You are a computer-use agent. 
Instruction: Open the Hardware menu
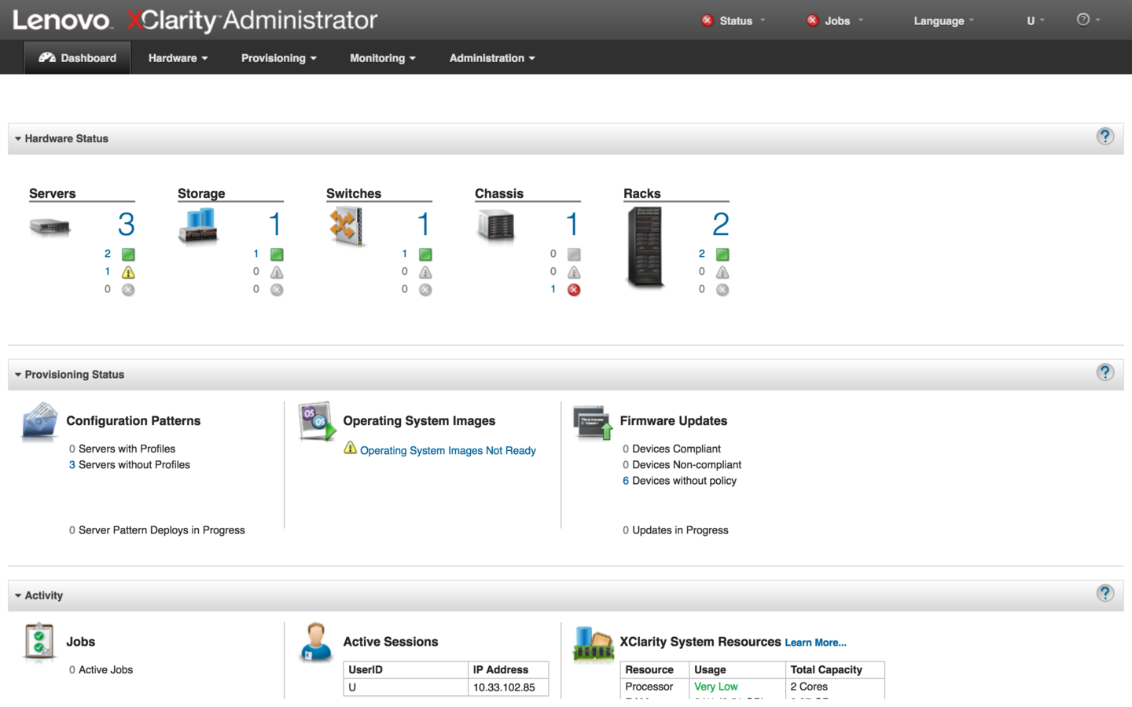[178, 58]
